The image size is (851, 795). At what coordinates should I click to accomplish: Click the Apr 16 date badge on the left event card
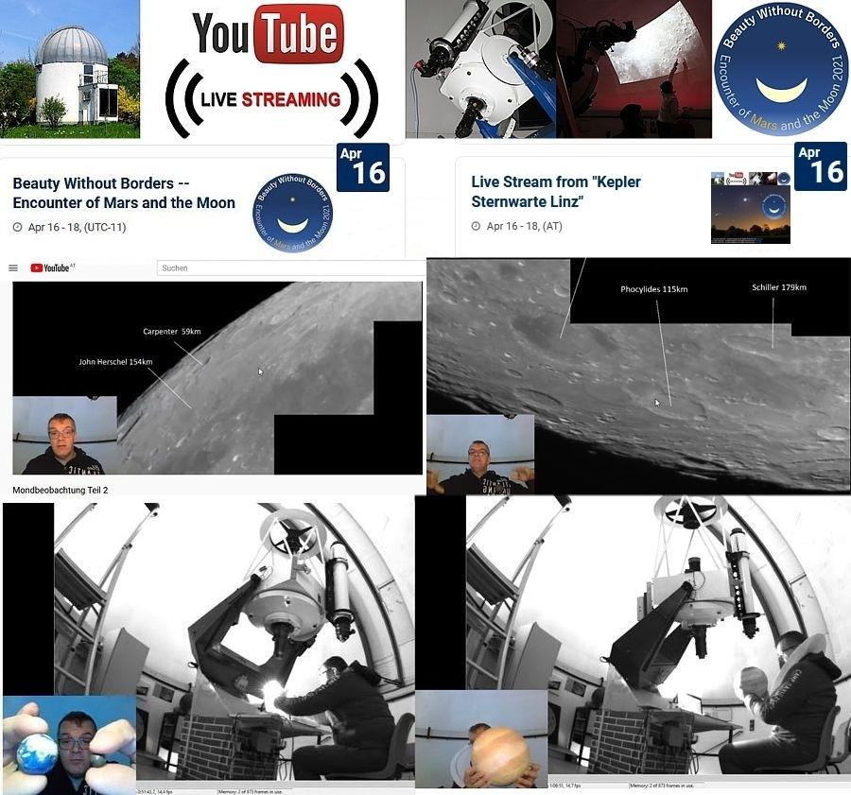[363, 167]
